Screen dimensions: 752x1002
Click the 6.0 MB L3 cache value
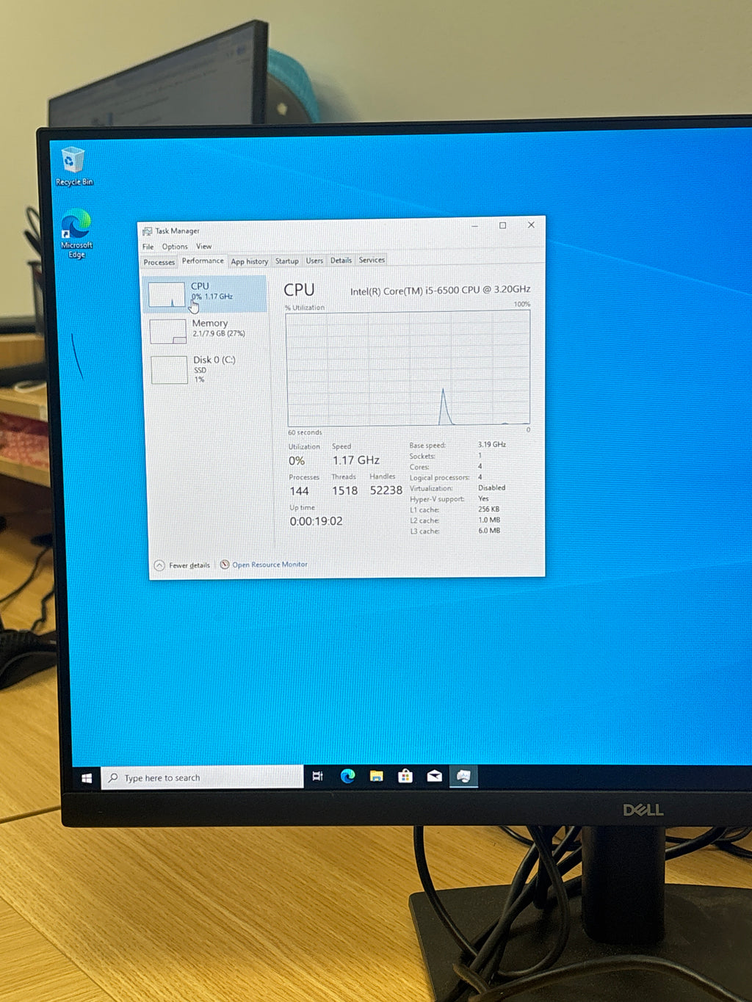[x=489, y=531]
